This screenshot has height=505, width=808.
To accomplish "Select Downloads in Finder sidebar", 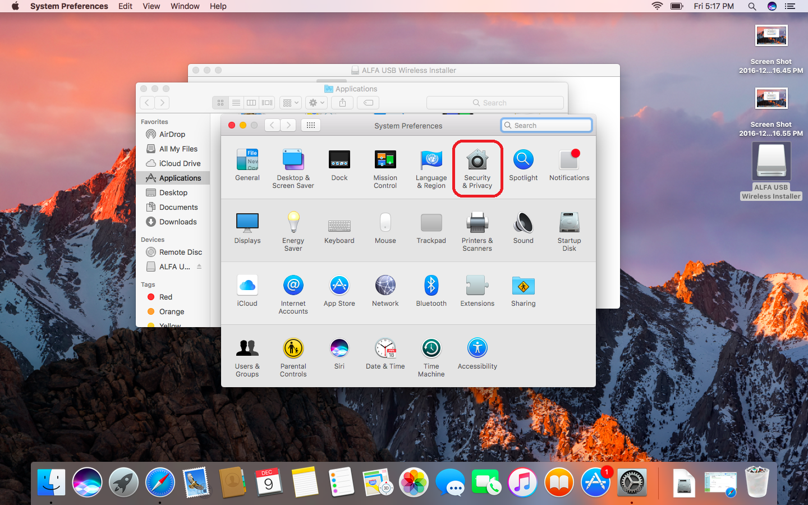I will [x=177, y=222].
